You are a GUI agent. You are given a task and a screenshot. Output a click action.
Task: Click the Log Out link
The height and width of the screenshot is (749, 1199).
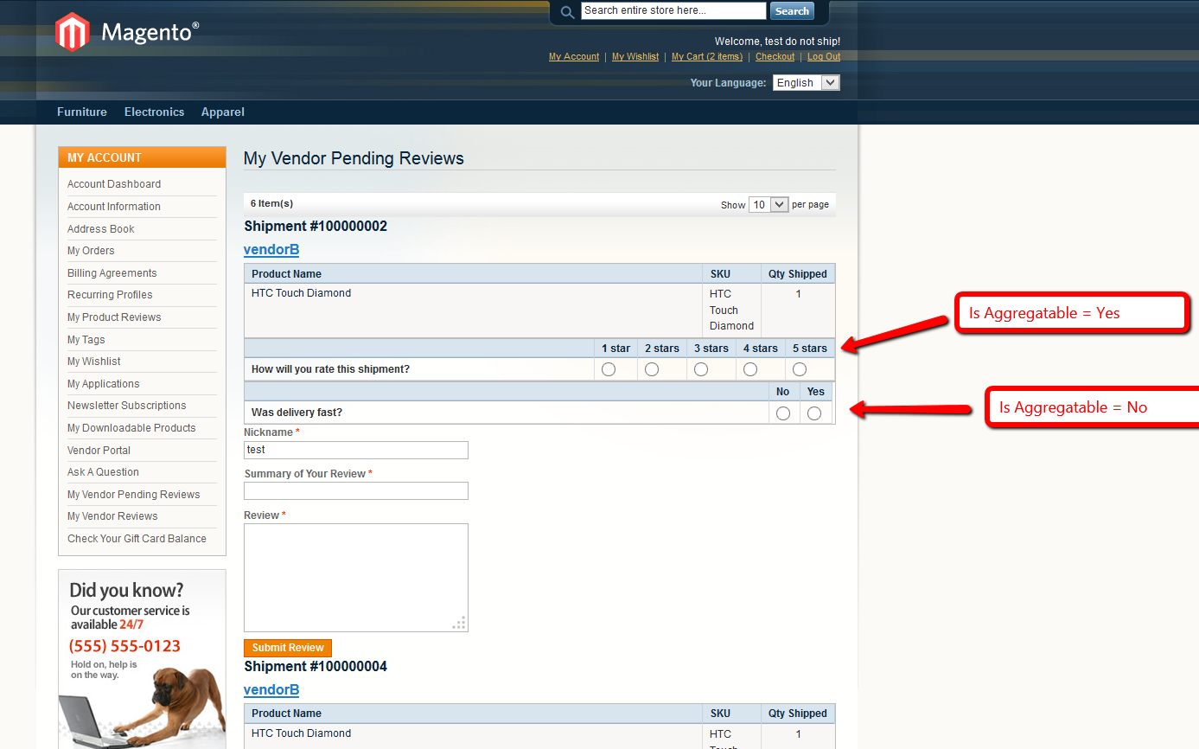[824, 56]
